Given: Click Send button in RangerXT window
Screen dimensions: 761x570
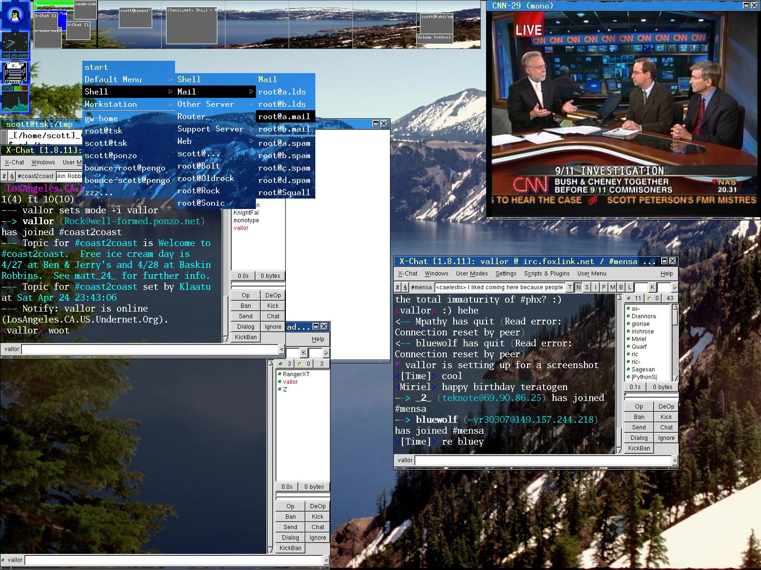Looking at the screenshot, I should point(290,527).
